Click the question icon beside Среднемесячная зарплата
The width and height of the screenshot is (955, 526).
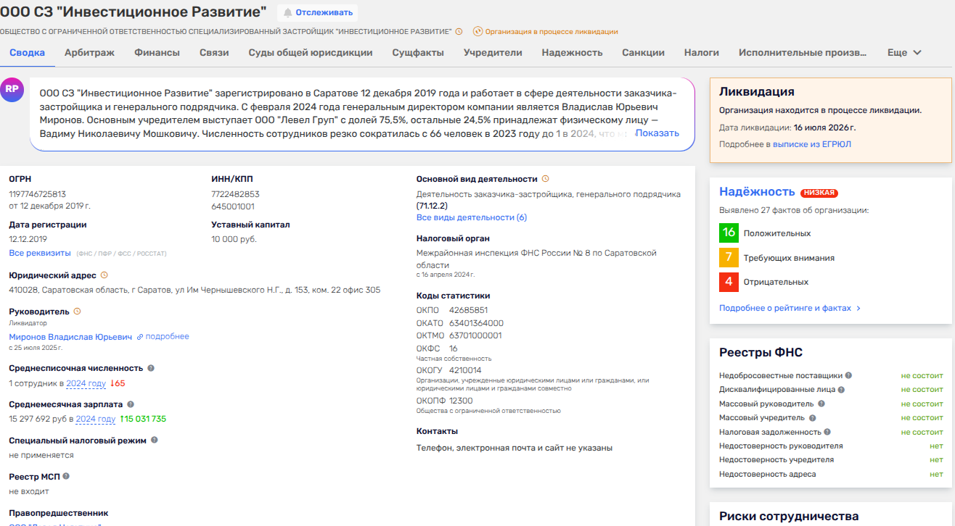pyautogui.click(x=130, y=404)
